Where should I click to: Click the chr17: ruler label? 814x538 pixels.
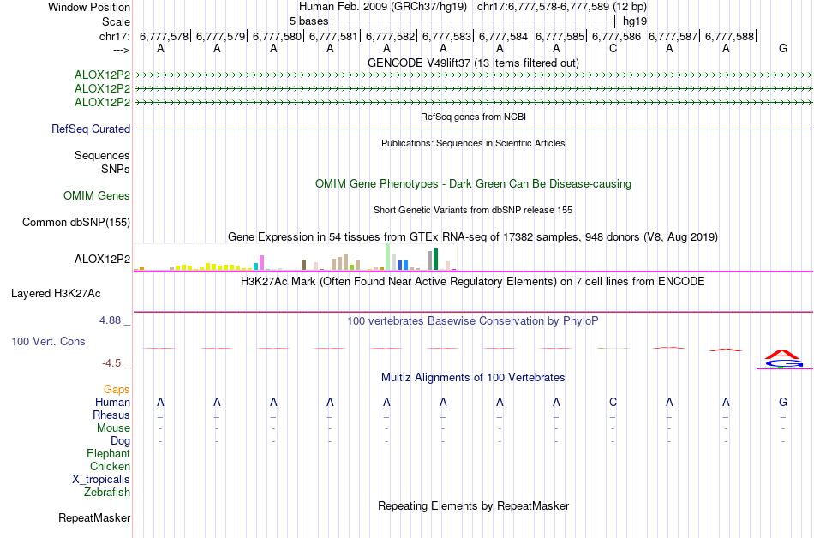coord(114,36)
